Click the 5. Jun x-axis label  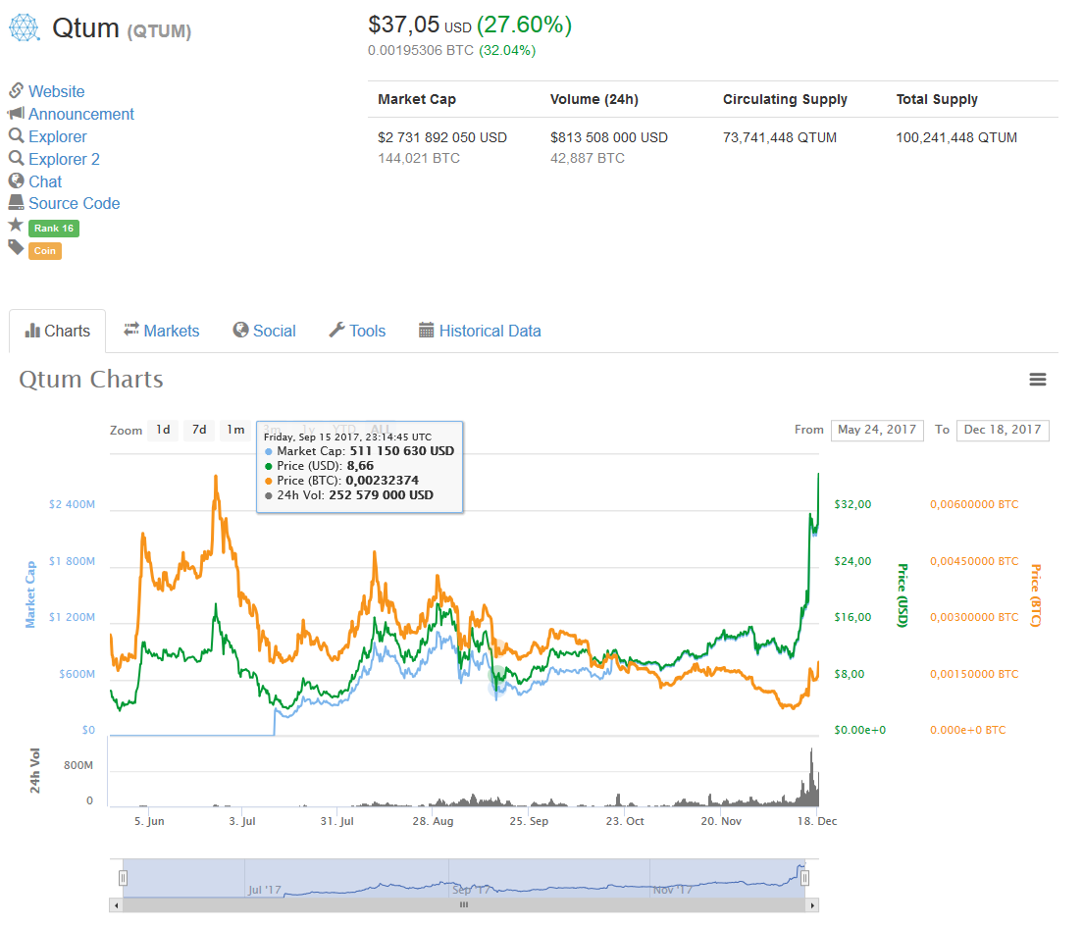(149, 821)
